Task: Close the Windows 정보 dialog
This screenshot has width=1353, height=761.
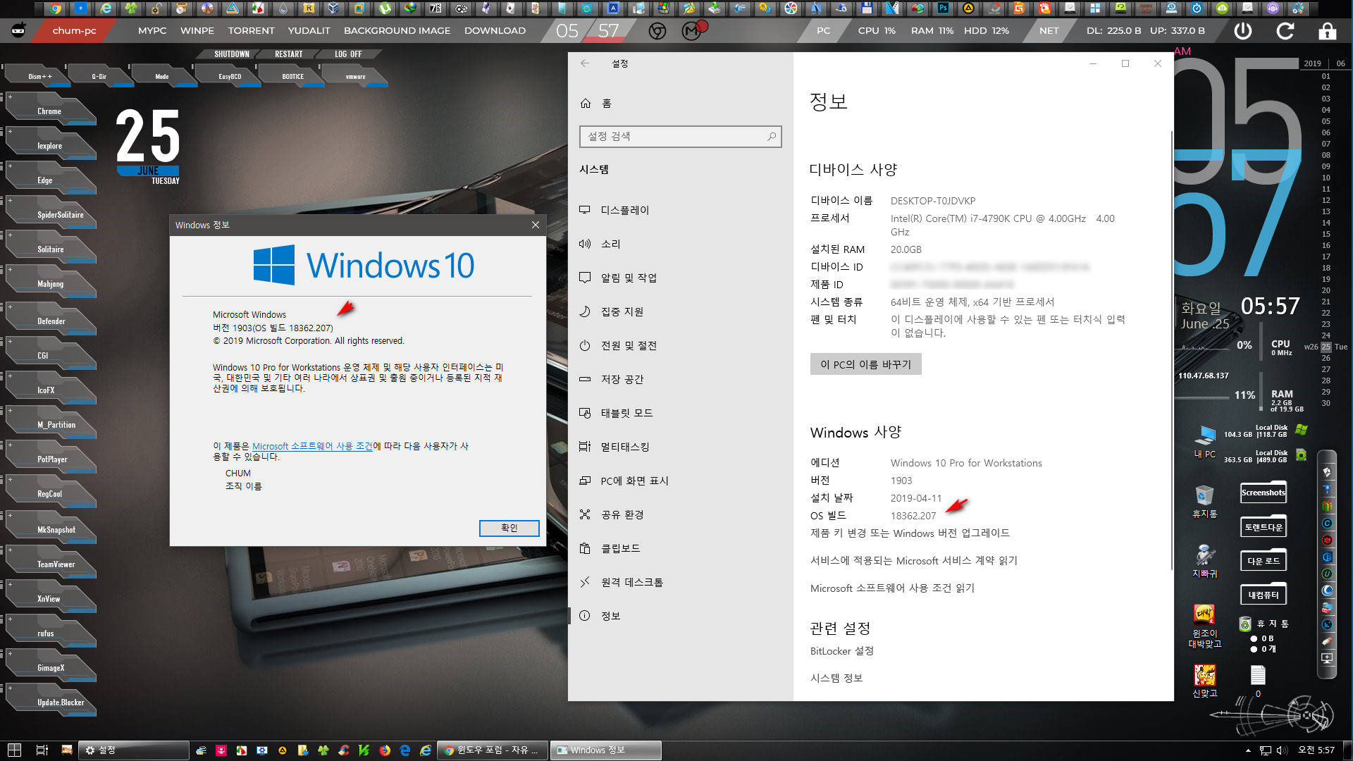Action: click(535, 225)
